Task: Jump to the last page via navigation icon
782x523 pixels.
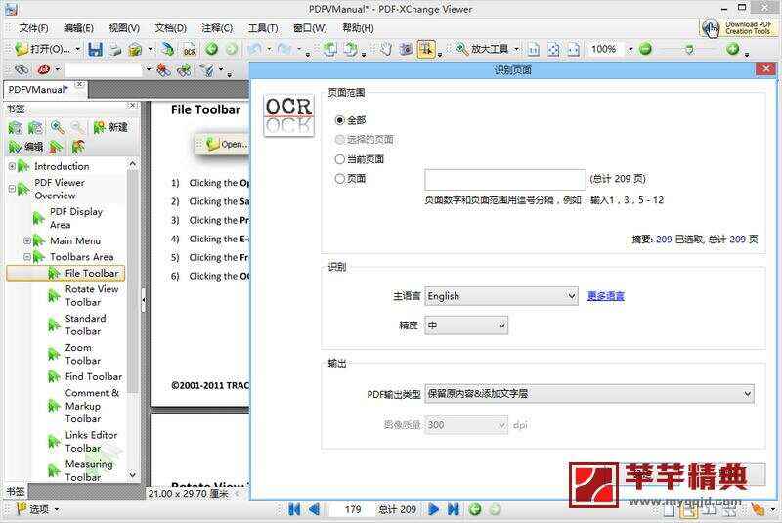Action: click(453, 509)
